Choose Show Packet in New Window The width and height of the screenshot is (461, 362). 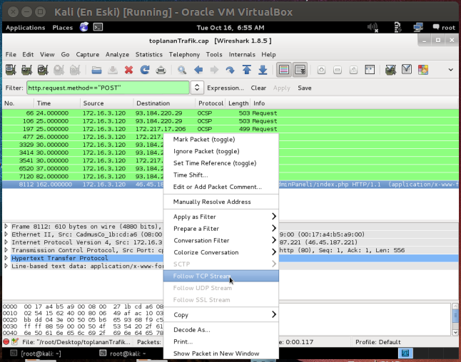point(221,353)
